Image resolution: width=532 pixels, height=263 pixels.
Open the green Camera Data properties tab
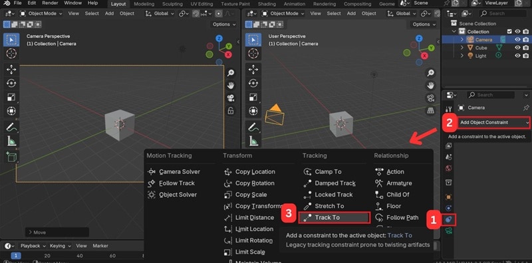pyautogui.click(x=448, y=231)
